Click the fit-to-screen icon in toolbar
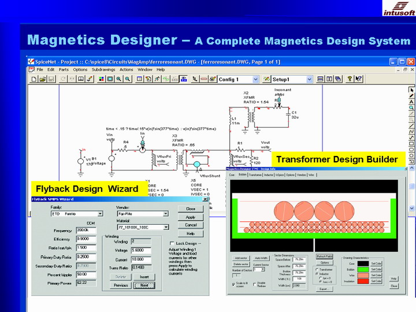 click(110, 79)
